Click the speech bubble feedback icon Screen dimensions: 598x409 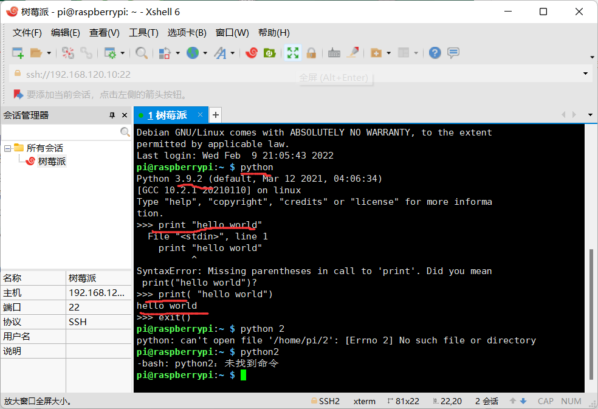pos(453,53)
